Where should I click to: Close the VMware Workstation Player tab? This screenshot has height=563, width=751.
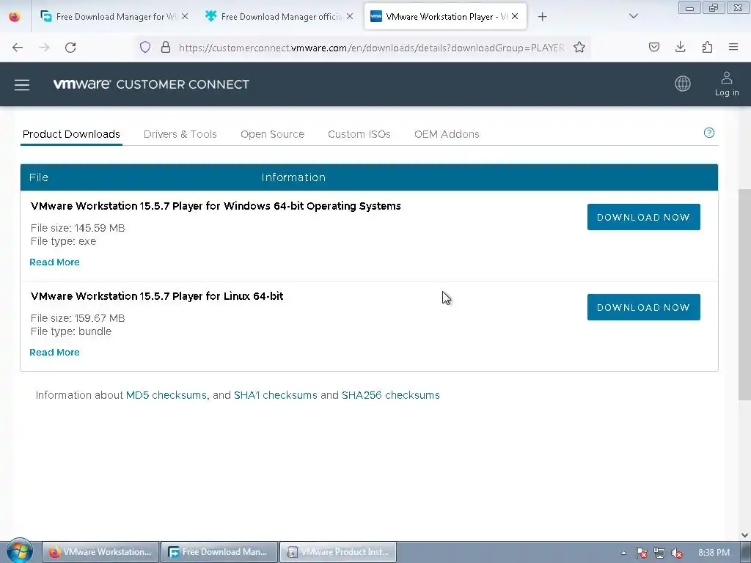(515, 16)
